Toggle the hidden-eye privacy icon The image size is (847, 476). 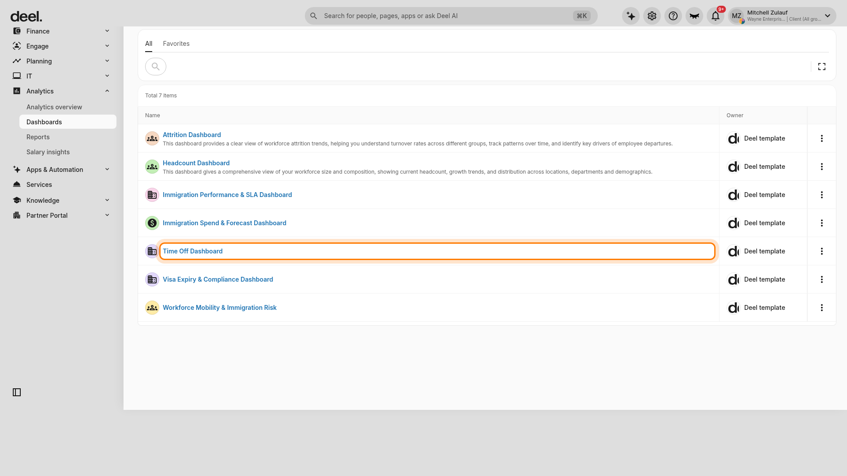tap(694, 16)
